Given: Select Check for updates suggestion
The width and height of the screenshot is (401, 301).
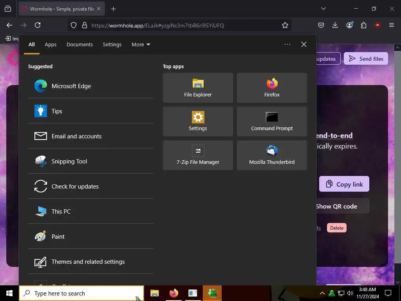Looking at the screenshot, I should pyautogui.click(x=90, y=186).
